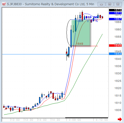Click the 1835 price axis label
This screenshot has height=123, width=124.
click(118, 66)
